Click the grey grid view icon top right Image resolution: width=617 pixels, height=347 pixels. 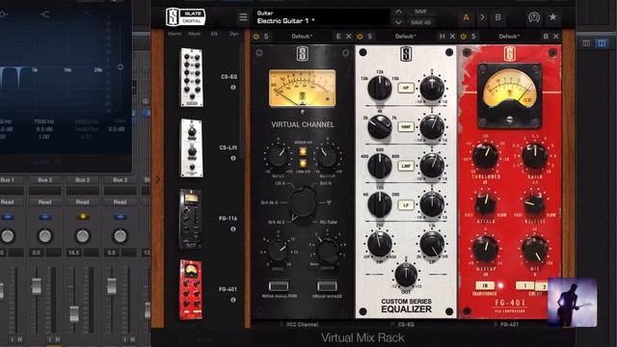point(586,43)
